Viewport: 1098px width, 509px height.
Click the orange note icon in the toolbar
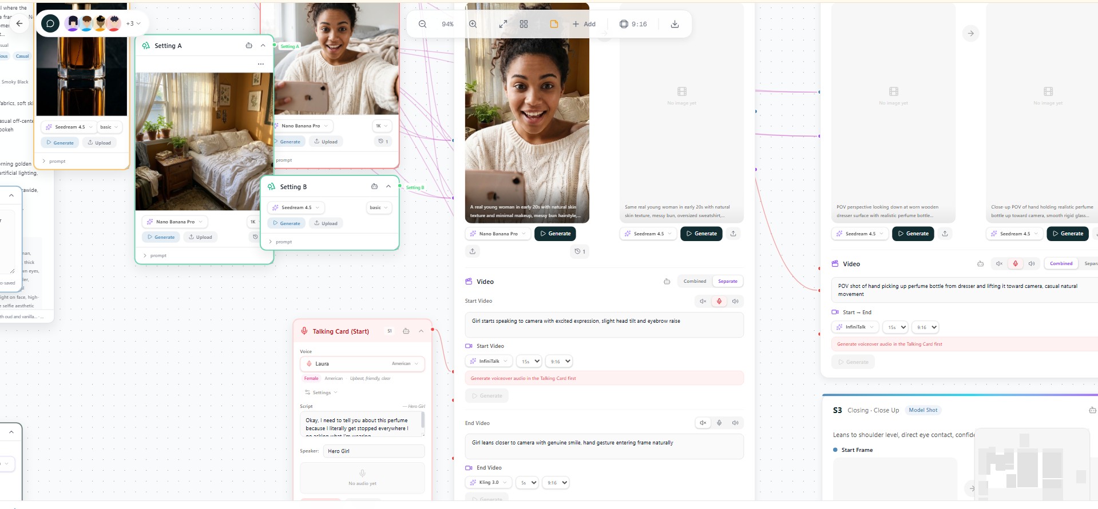[554, 24]
